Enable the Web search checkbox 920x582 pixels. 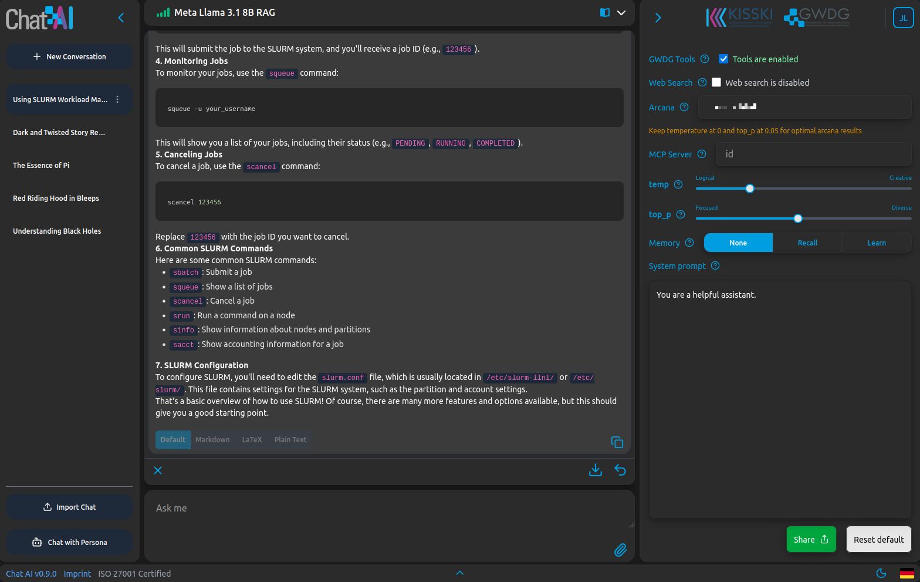coord(716,82)
